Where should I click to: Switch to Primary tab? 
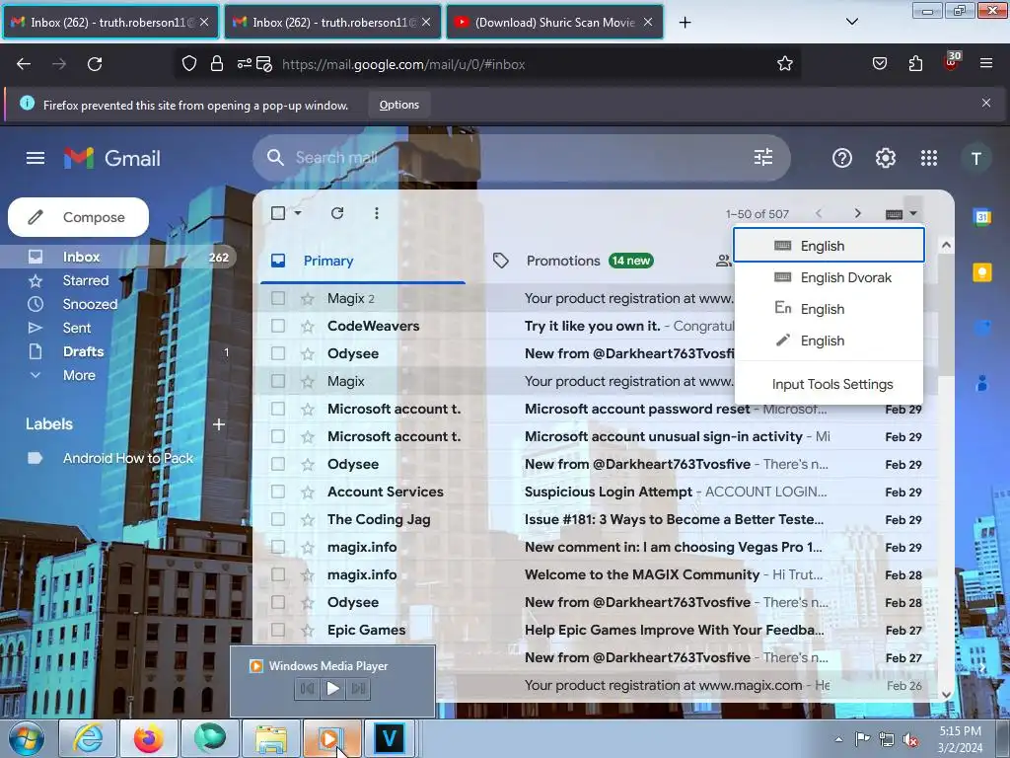(363, 261)
